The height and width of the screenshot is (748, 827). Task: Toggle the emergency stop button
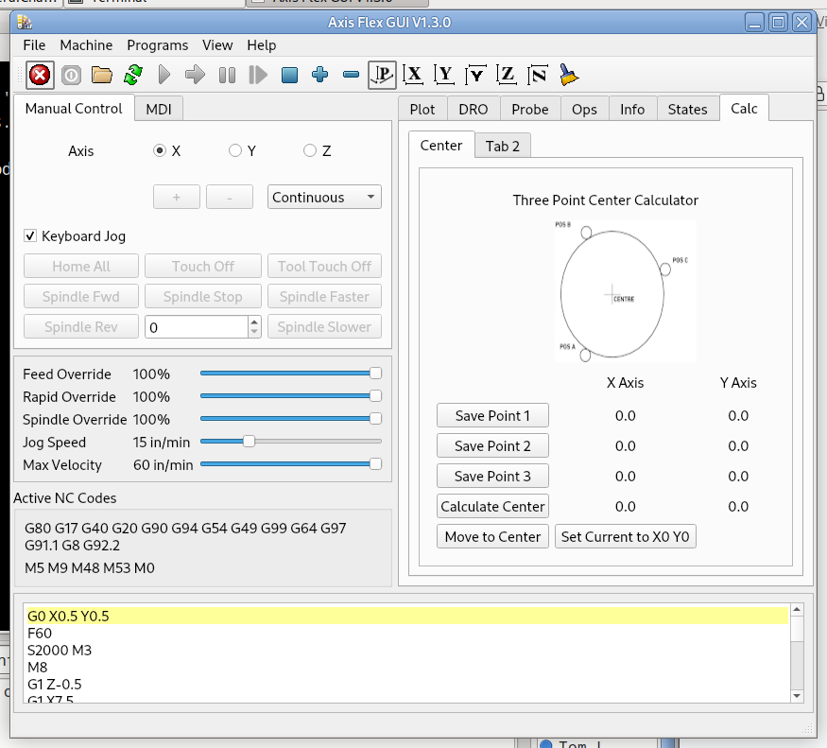click(40, 75)
